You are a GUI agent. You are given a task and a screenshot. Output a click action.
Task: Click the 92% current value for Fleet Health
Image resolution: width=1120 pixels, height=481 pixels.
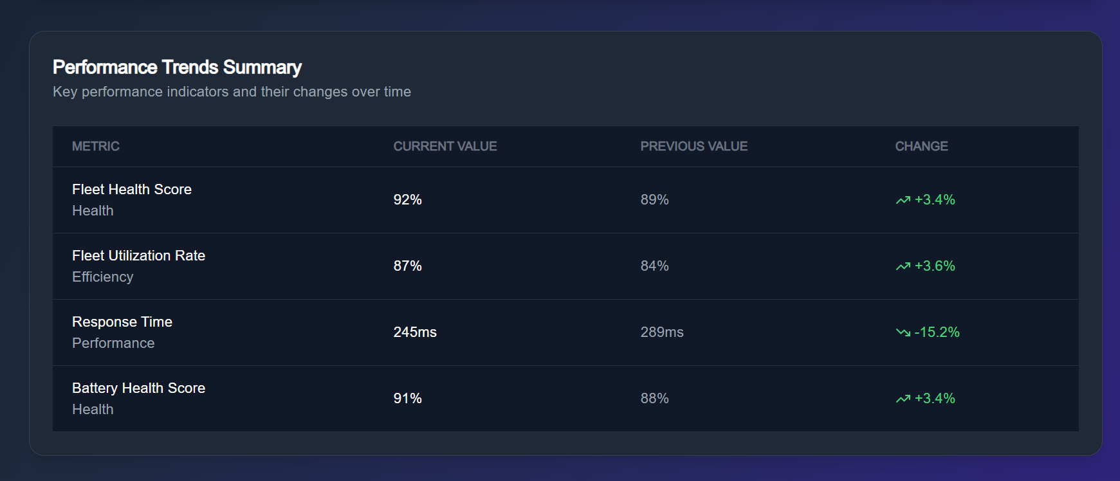pyautogui.click(x=408, y=200)
